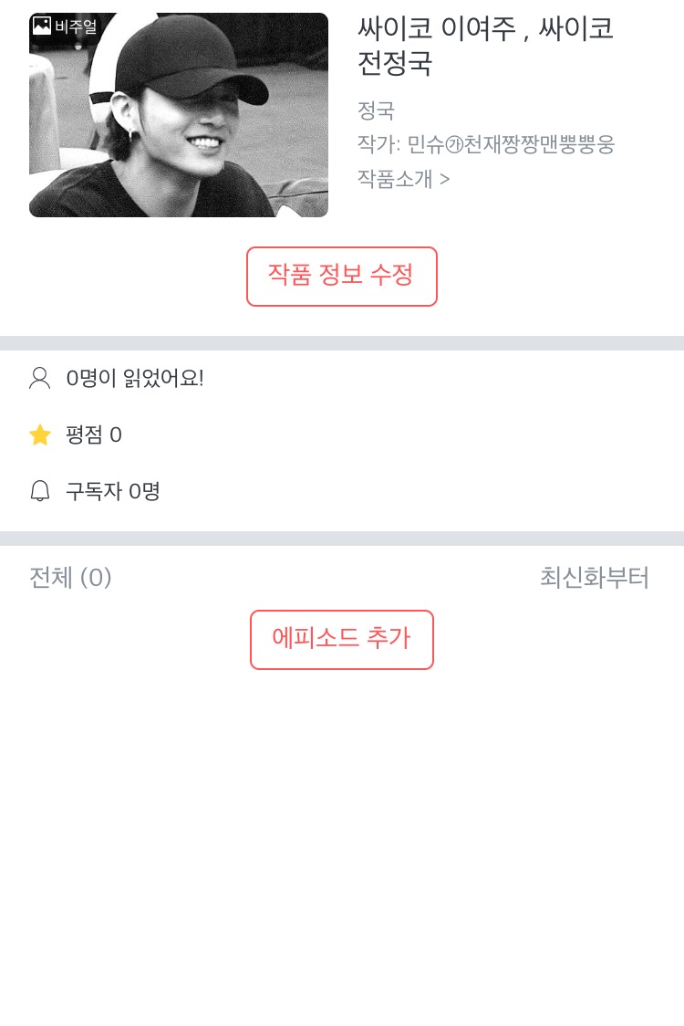Viewport: 684px width, 1026px height.
Task: Click the 비주얼 label on the cover
Action: click(x=76, y=26)
